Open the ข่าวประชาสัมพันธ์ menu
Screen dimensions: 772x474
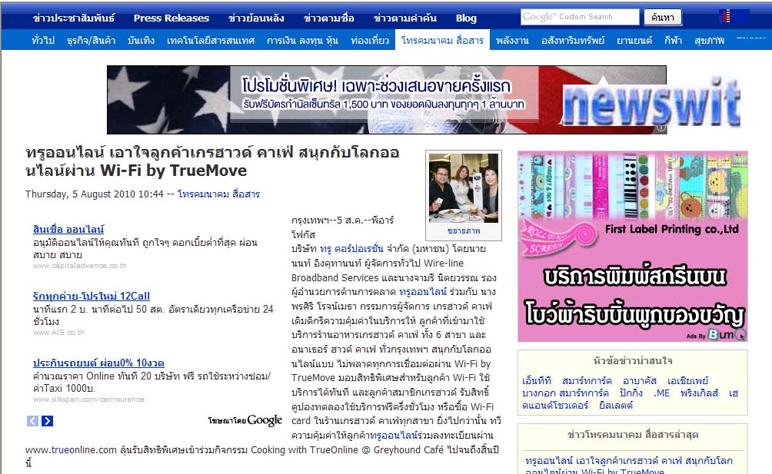pyautogui.click(x=74, y=18)
